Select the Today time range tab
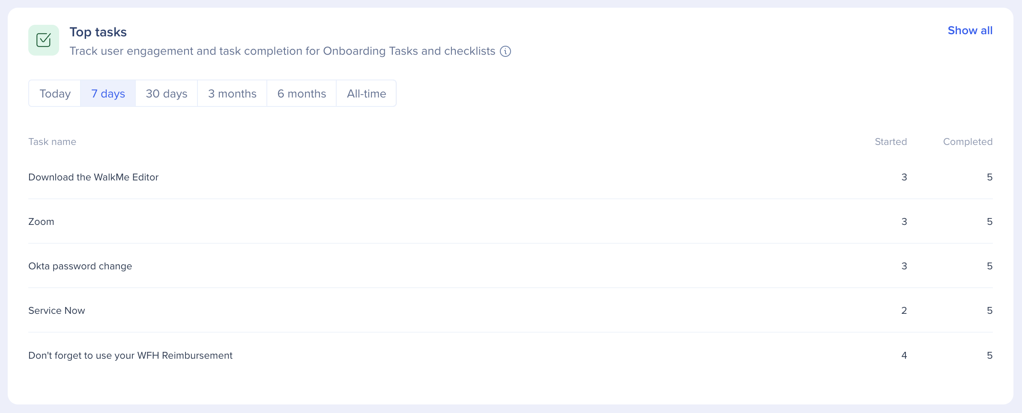This screenshot has height=413, width=1022. pos(55,94)
